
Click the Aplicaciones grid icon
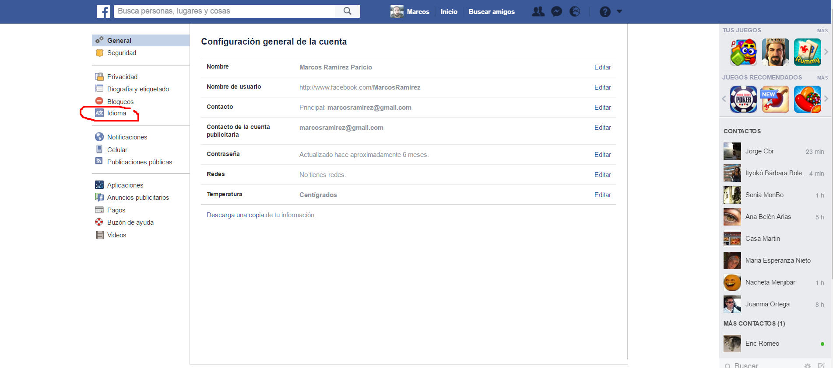click(99, 185)
